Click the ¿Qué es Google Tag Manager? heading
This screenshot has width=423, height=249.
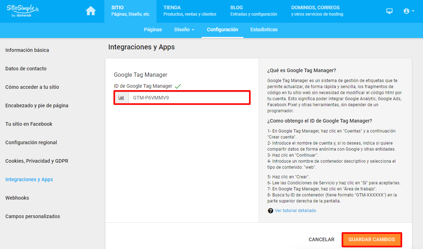point(302,70)
